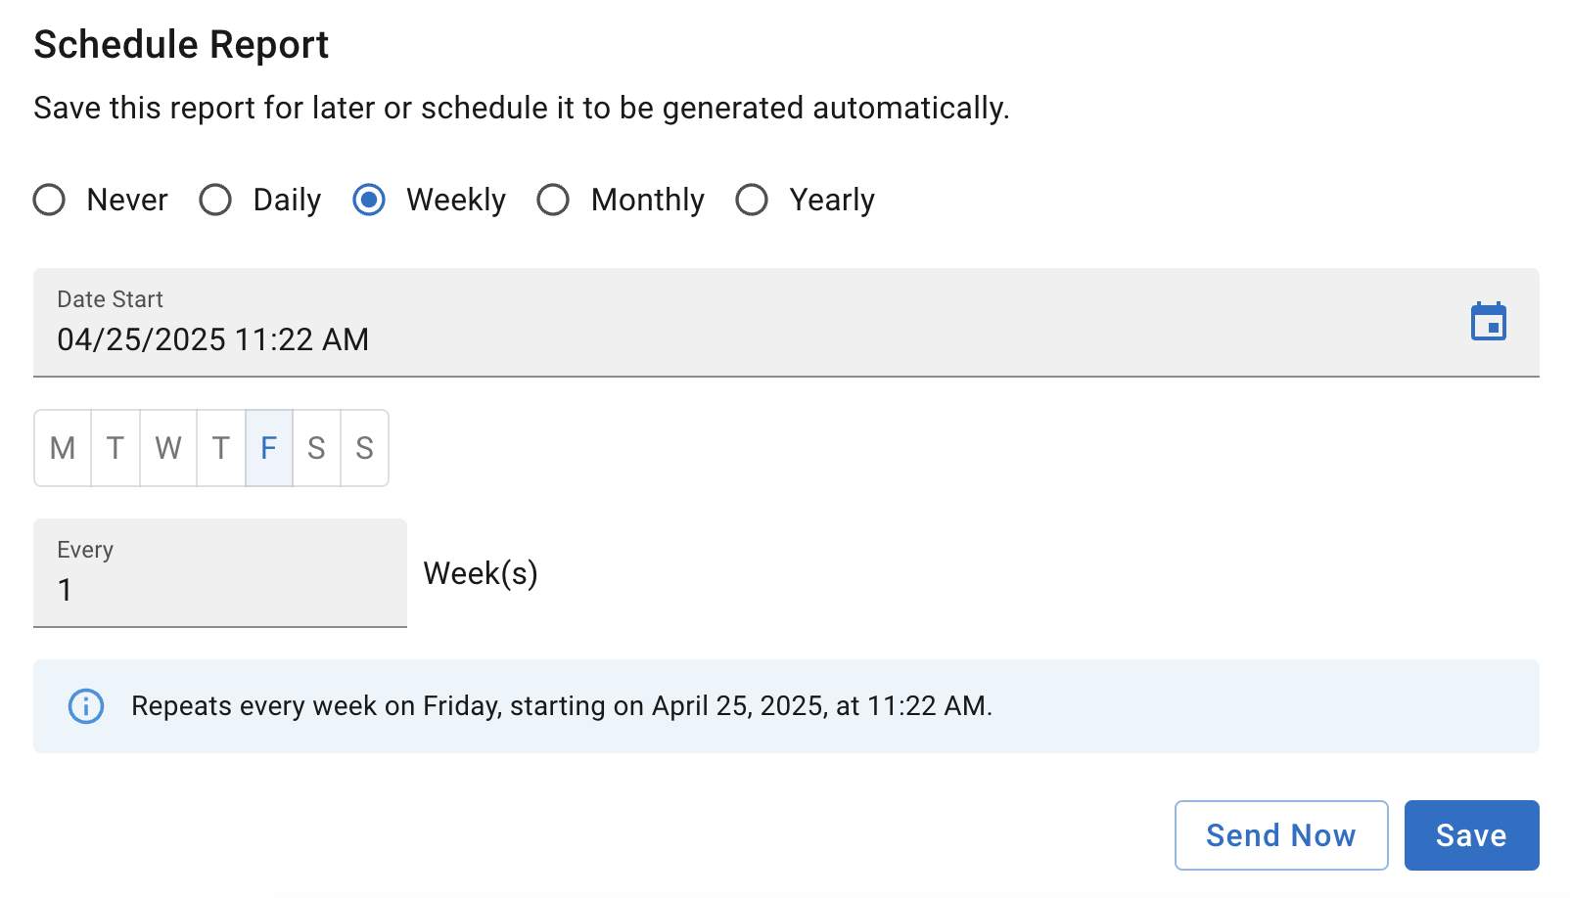Deselect Friday in the weekday selector
1570x898 pixels.
(x=268, y=448)
